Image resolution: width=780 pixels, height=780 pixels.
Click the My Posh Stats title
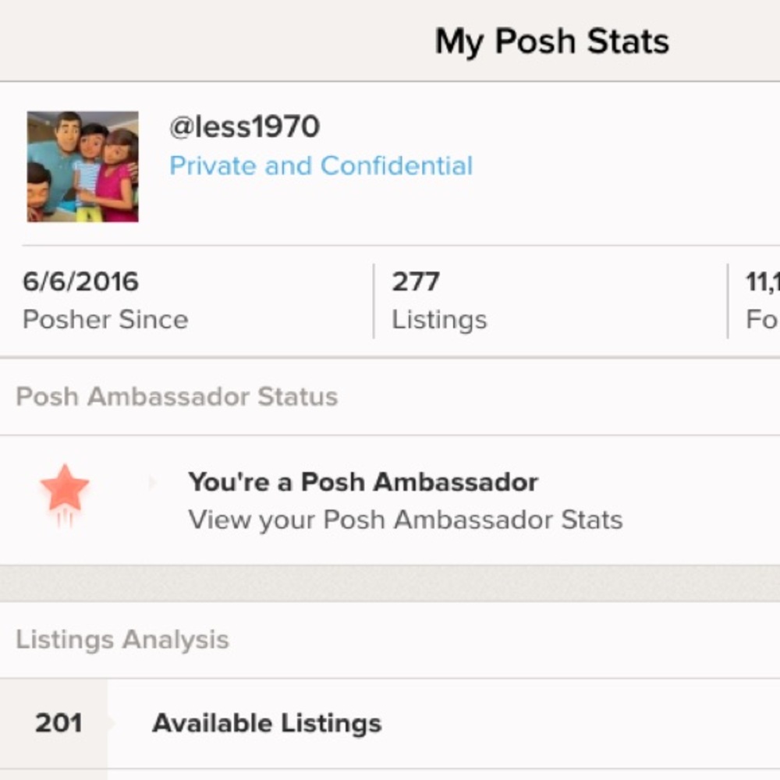[551, 41]
